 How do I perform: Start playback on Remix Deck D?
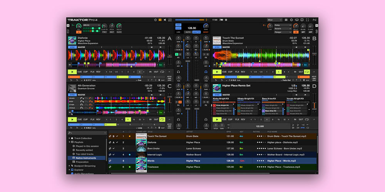point(217,119)
